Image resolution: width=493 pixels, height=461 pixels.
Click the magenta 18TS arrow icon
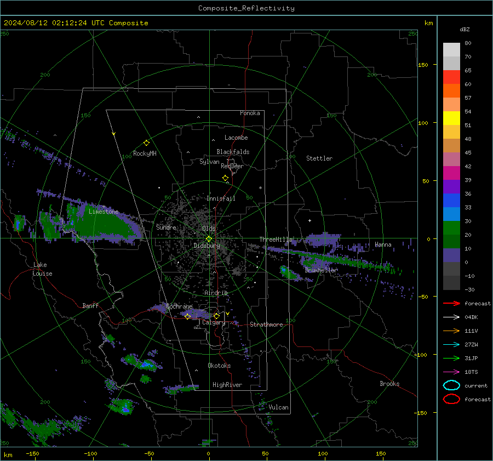[451, 372]
